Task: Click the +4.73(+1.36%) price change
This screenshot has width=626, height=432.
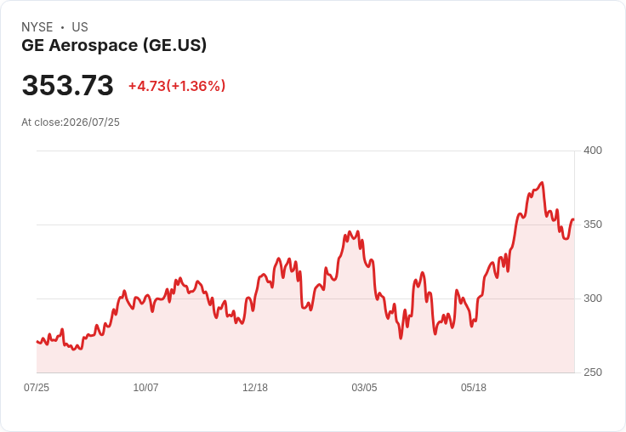Action: [177, 86]
